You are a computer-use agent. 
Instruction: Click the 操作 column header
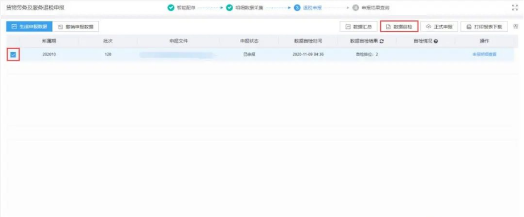484,41
